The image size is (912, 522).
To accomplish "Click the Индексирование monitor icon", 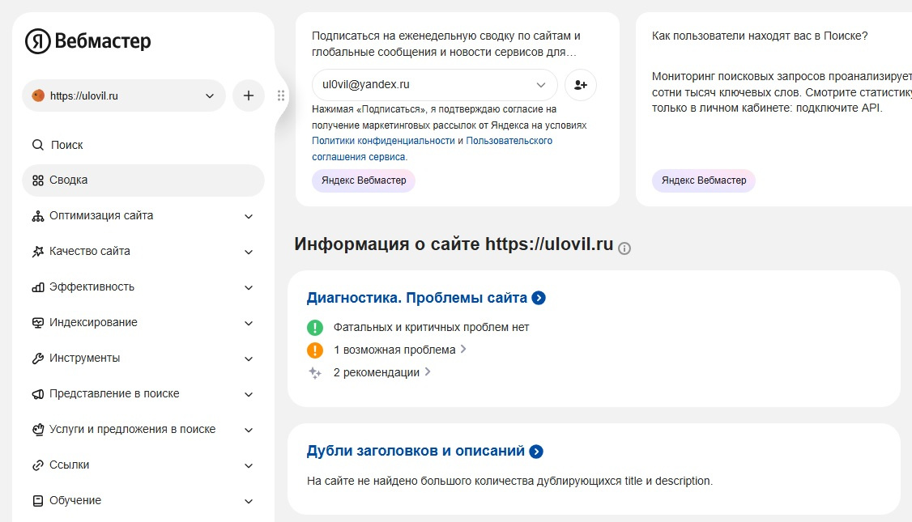I will [x=38, y=323].
